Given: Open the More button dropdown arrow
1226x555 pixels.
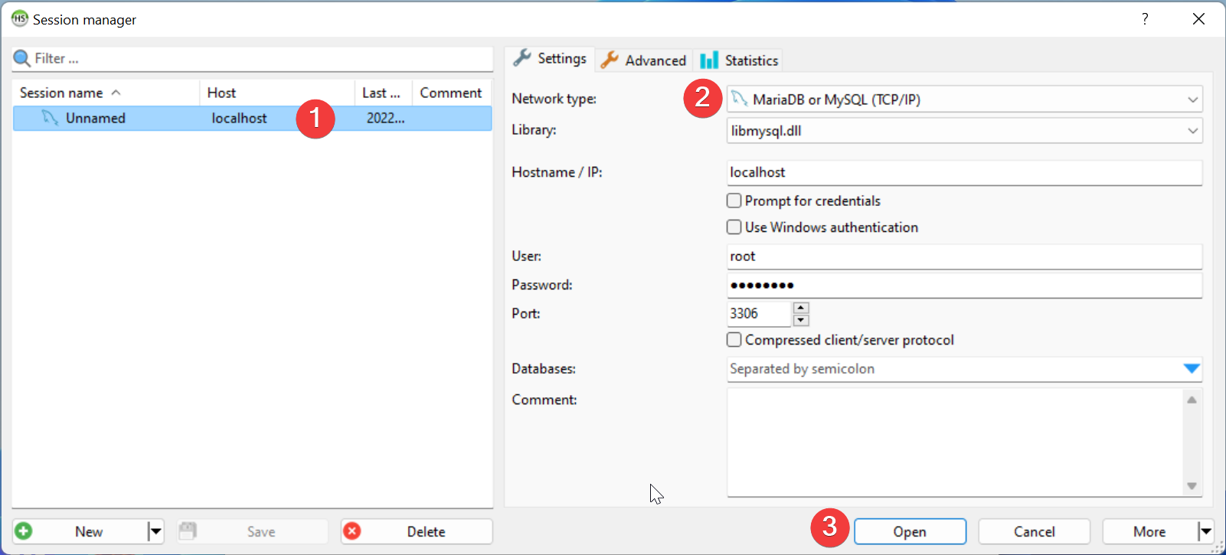Looking at the screenshot, I should pyautogui.click(x=1205, y=531).
